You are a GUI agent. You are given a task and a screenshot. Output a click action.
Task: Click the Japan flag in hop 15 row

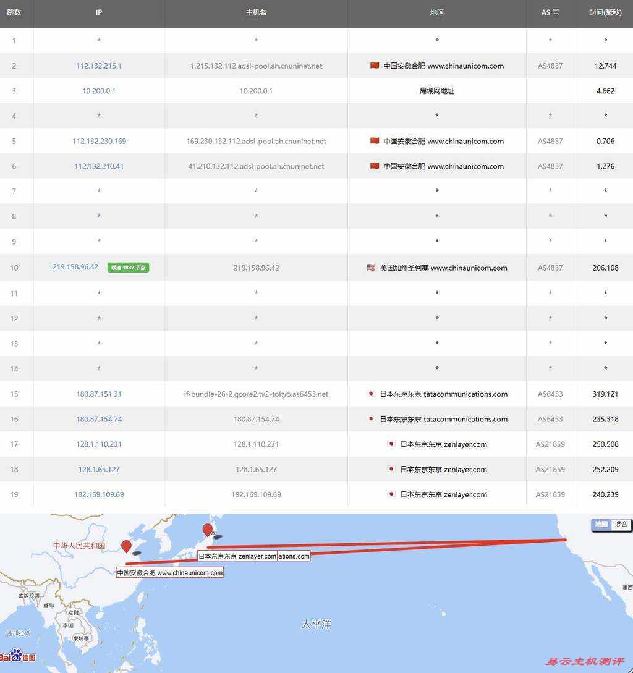pos(371,394)
